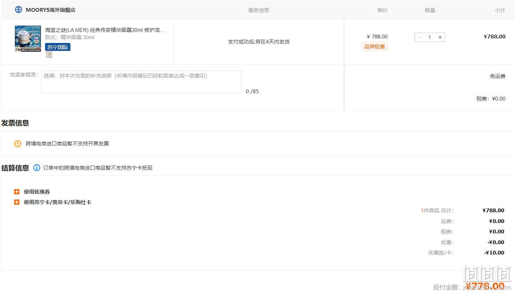Click the ¥ 788.00 unit price
This screenshot has width=514, height=293.
click(x=377, y=36)
